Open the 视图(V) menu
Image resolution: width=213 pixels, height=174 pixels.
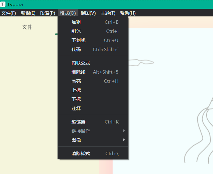click(x=88, y=13)
